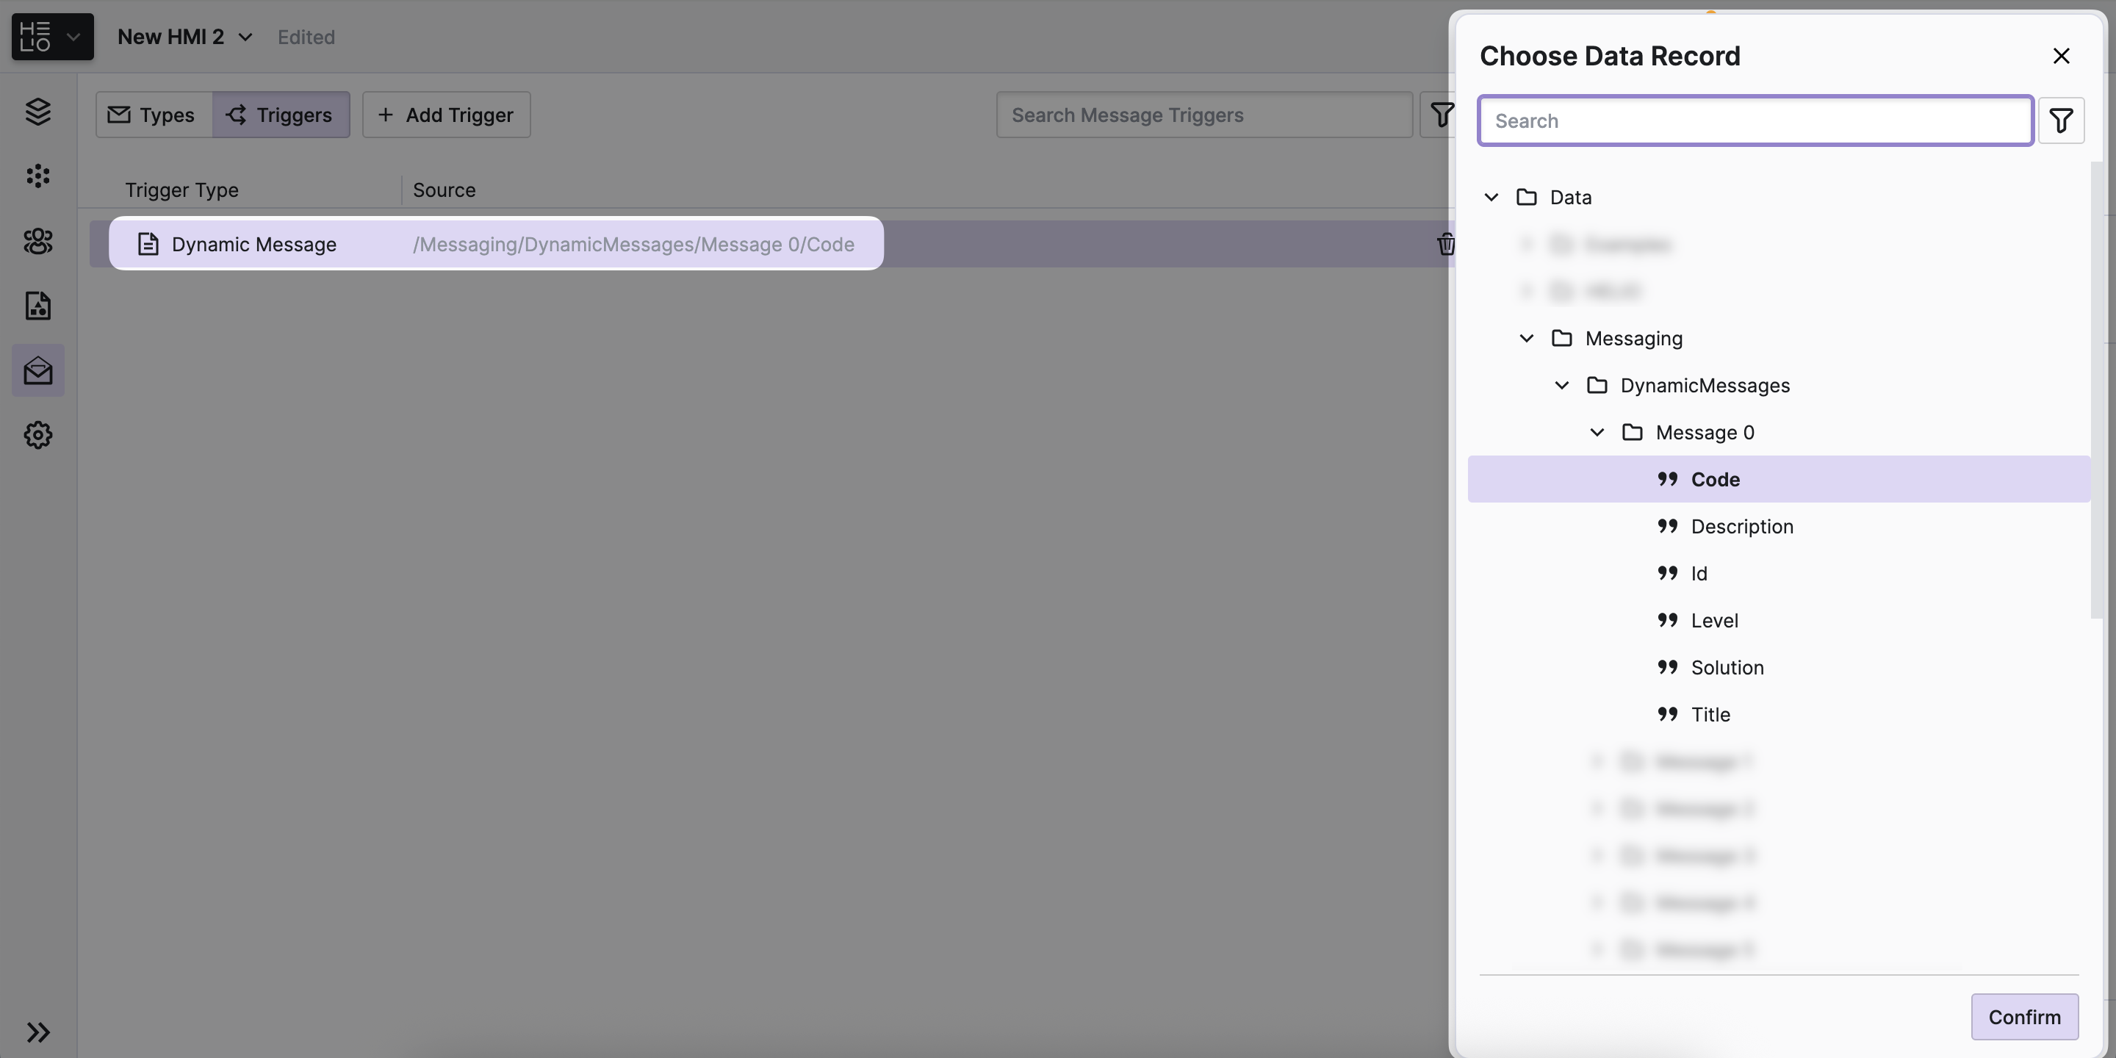Viewport: 2116px width, 1058px height.
Task: Open the users group sidebar icon
Action: pyautogui.click(x=37, y=241)
